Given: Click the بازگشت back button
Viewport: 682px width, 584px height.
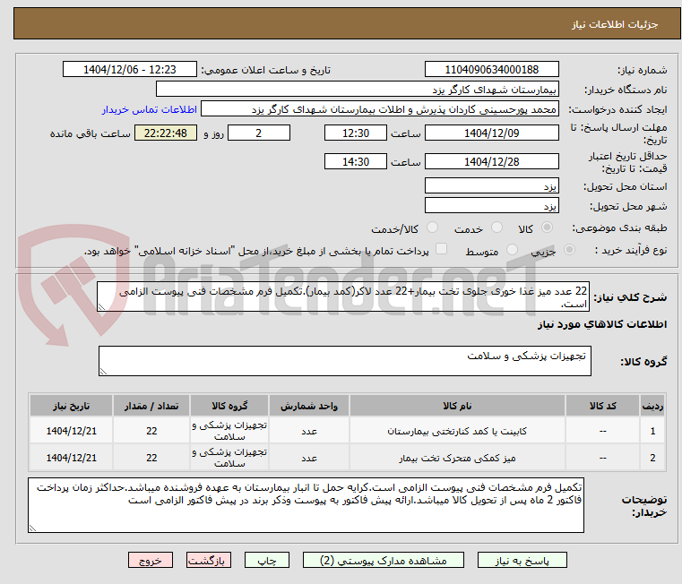Looking at the screenshot, I should [208, 560].
